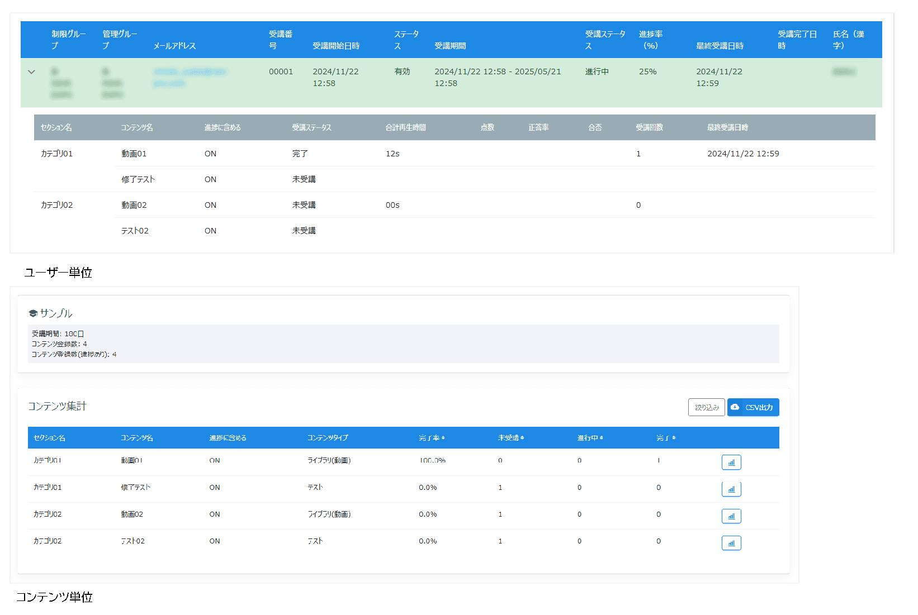Open chart for 動画01 row
The image size is (918, 615).
coord(731,462)
